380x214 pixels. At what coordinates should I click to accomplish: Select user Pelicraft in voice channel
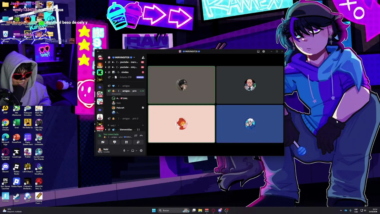127,108
